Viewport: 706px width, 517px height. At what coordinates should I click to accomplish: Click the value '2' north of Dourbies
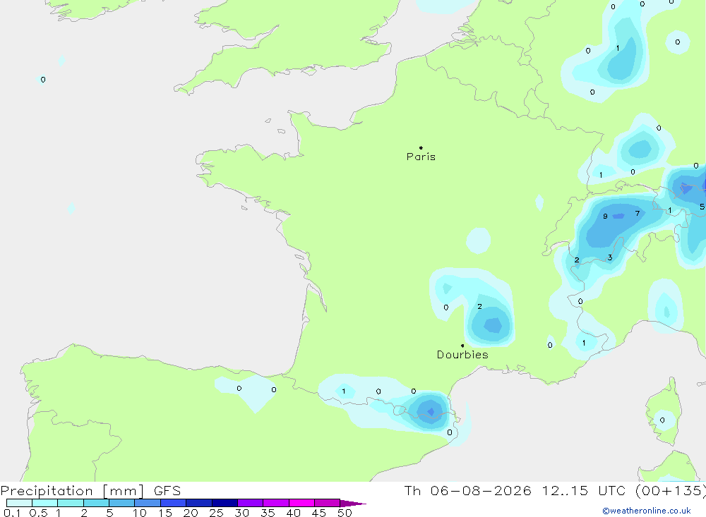[479, 306]
